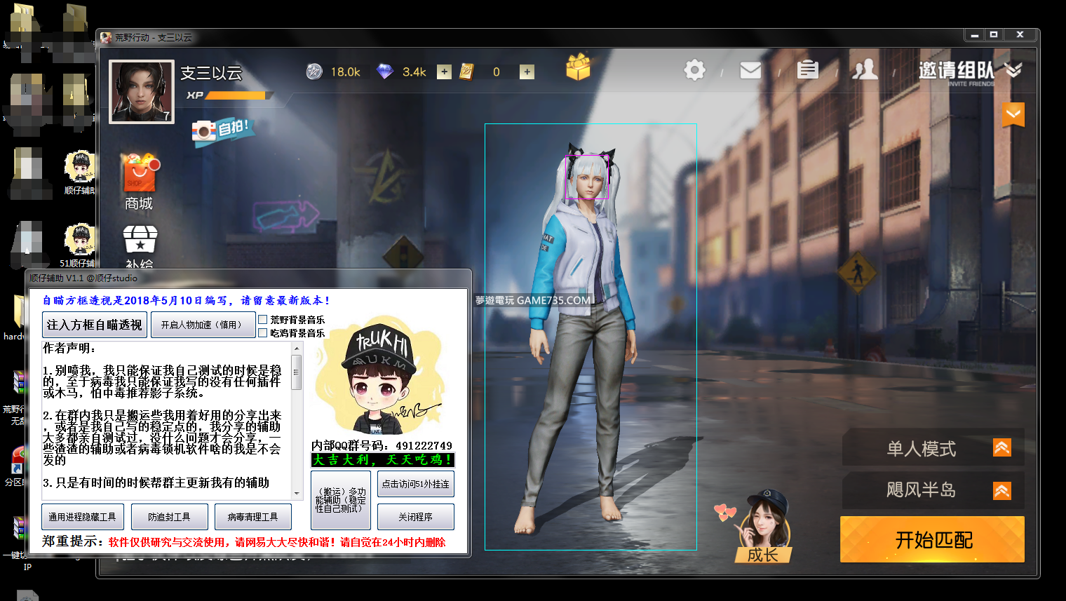Open the 顺仔辅助 desktop shortcut
The width and height of the screenshot is (1066, 601).
tap(79, 173)
